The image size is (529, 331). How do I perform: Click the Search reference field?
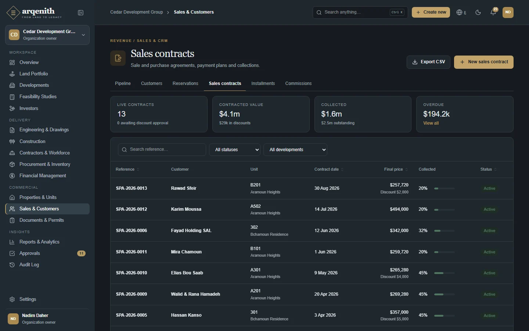coord(162,150)
